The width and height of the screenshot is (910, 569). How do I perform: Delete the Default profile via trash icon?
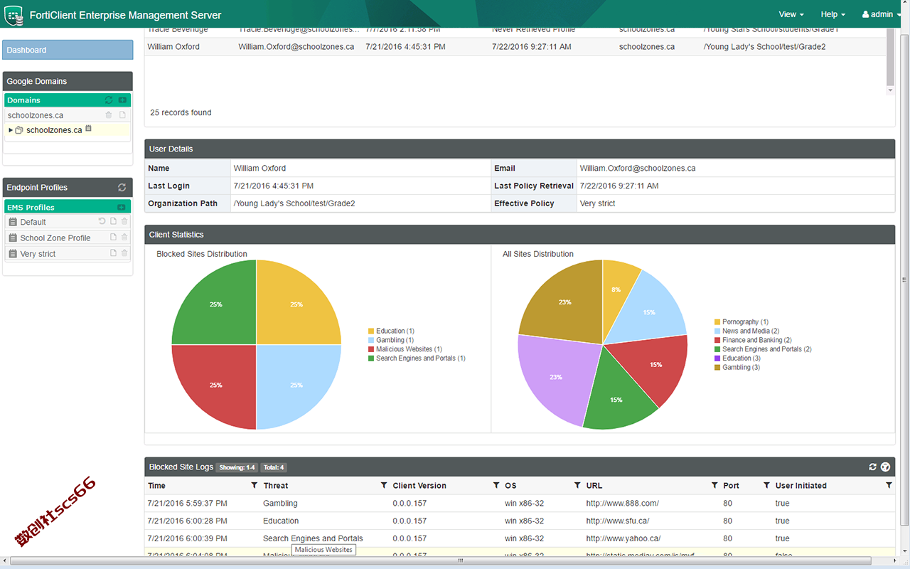124,221
